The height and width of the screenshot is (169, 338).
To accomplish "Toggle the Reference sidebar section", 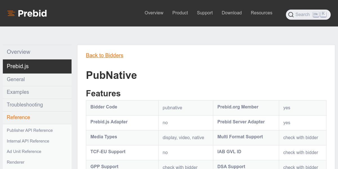I will point(18,117).
